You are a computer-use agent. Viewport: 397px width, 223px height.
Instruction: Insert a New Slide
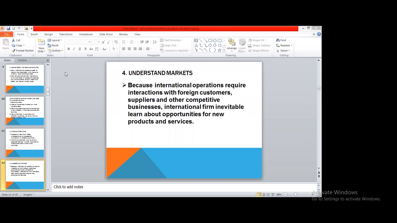tap(41, 46)
